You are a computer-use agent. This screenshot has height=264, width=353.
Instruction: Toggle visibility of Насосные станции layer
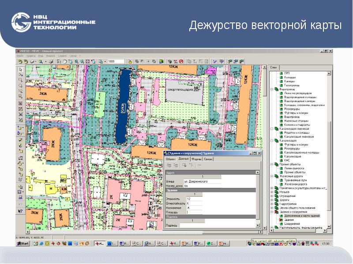pyautogui.click(x=281, y=121)
